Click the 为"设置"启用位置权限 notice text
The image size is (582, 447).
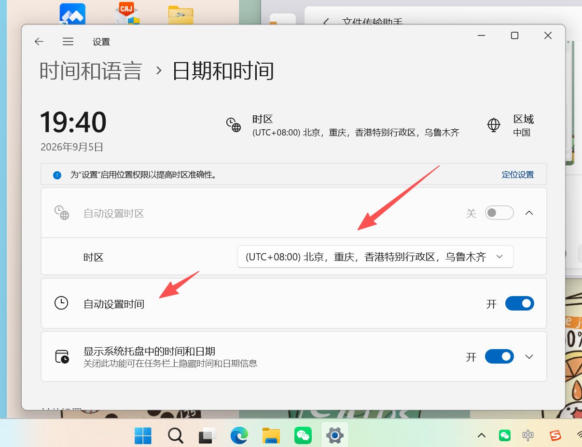(143, 175)
